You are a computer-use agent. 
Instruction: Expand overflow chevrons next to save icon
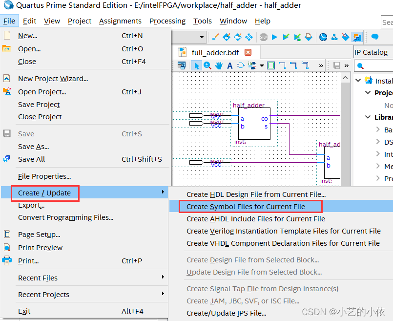(x=347, y=65)
